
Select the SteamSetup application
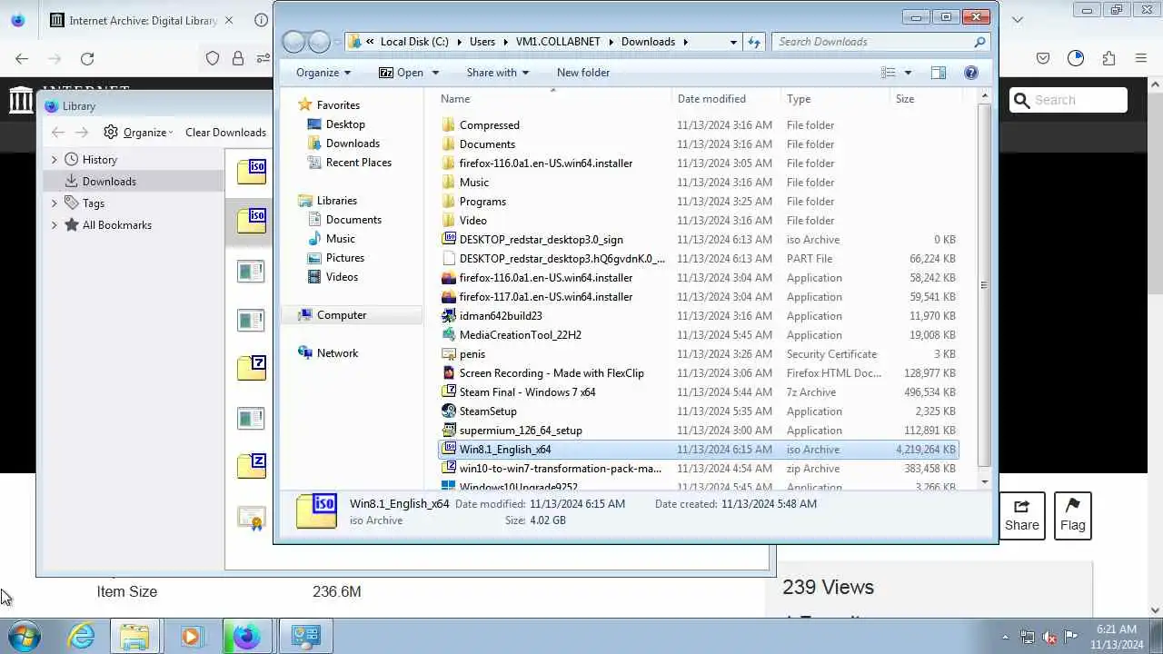coord(488,411)
